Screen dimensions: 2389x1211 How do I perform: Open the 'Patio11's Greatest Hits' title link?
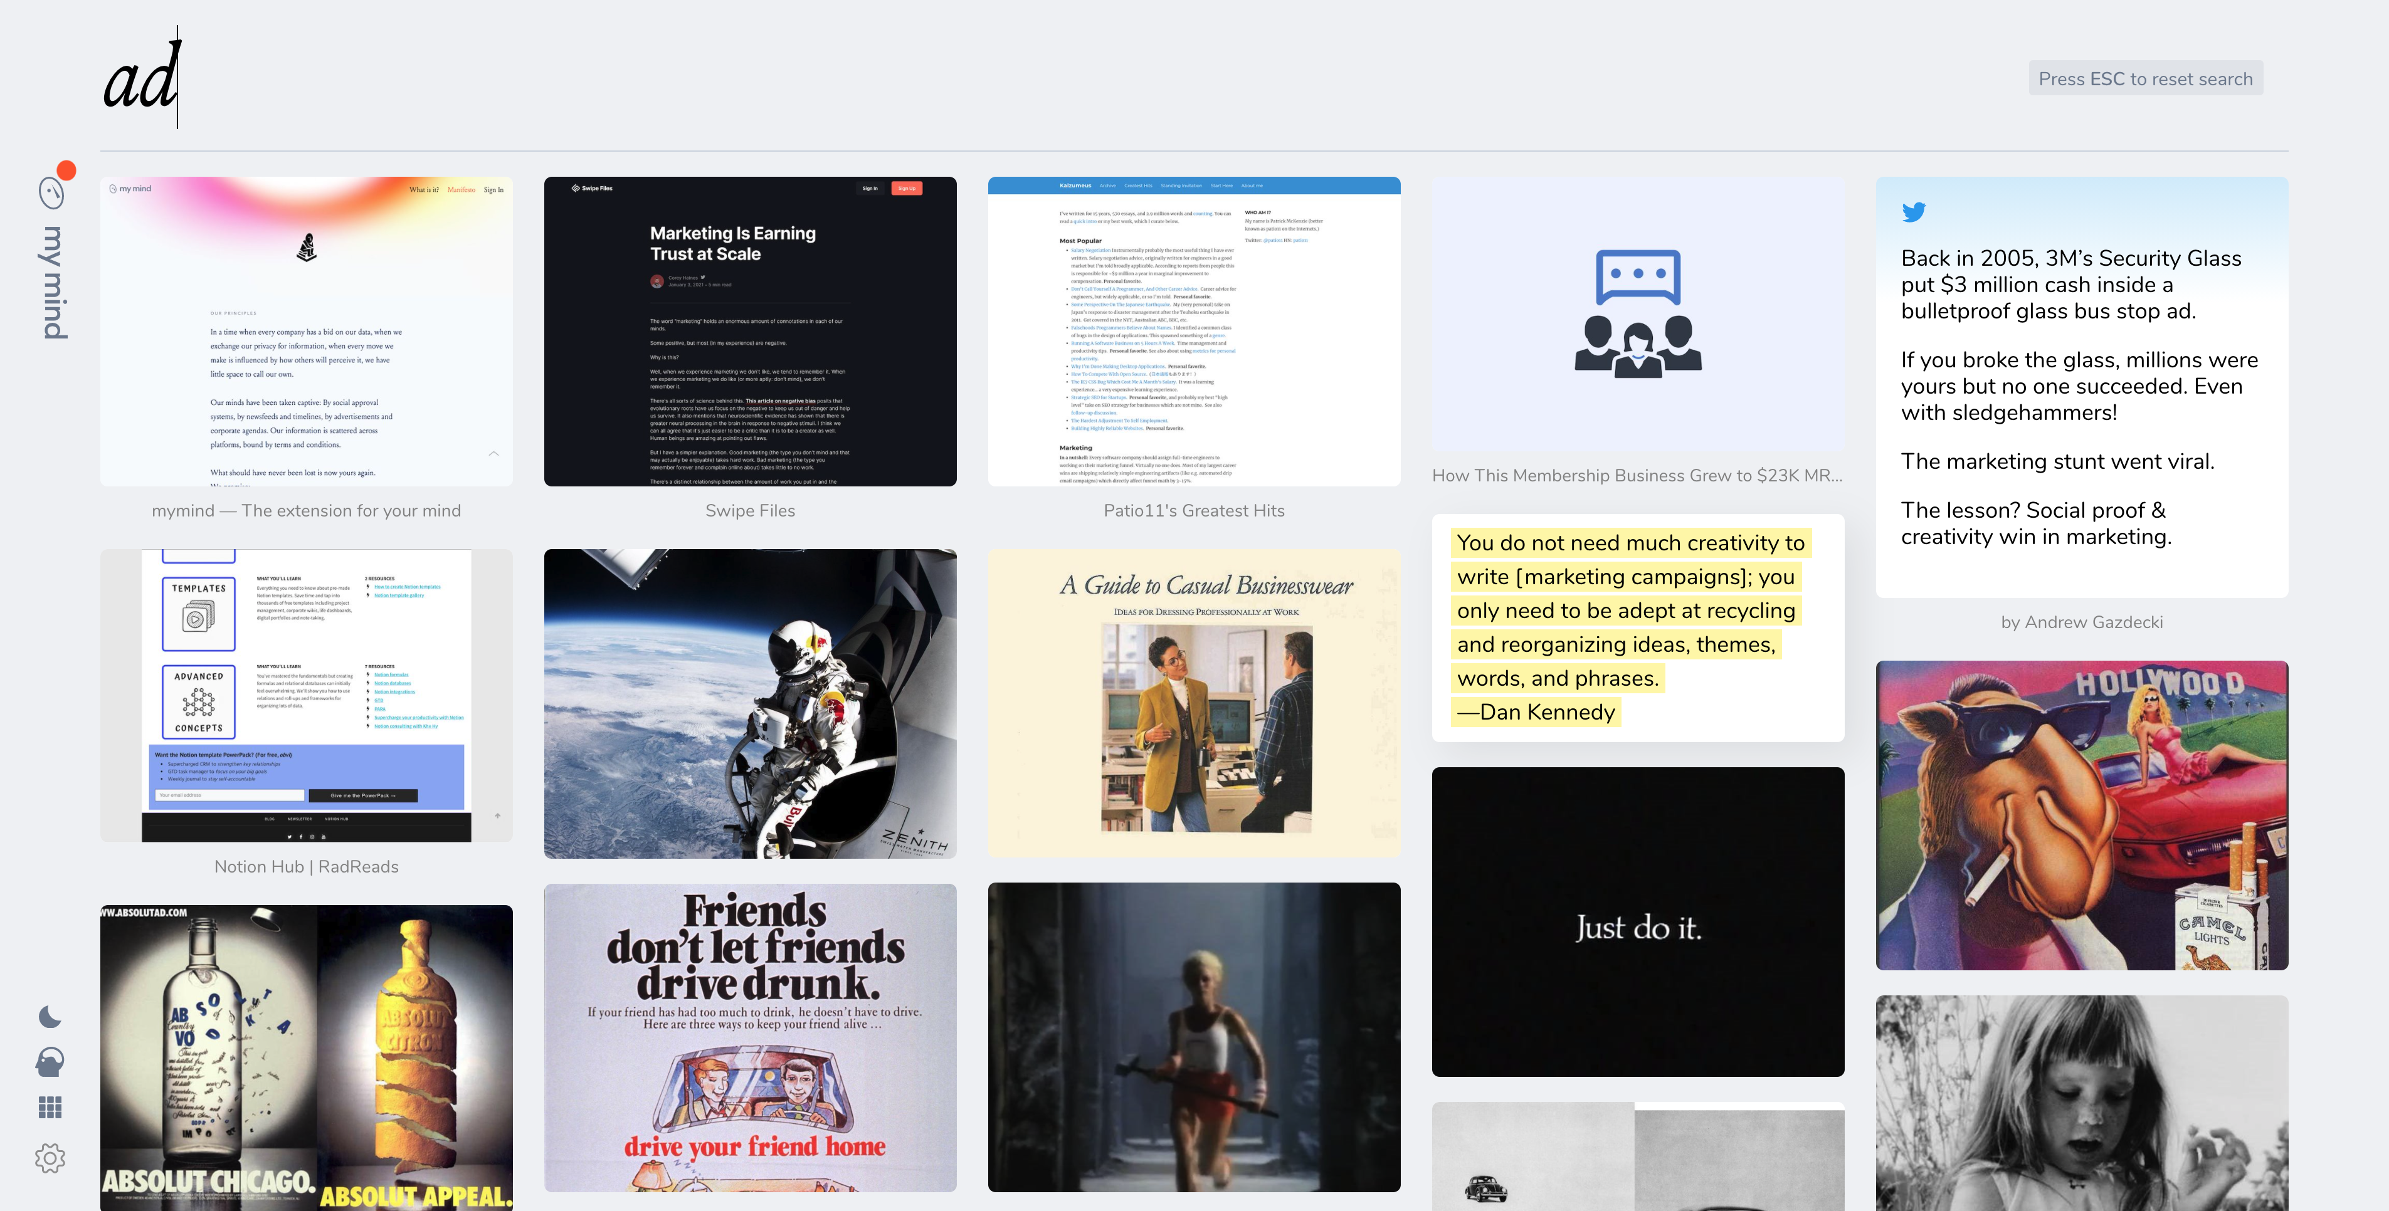coord(1194,511)
